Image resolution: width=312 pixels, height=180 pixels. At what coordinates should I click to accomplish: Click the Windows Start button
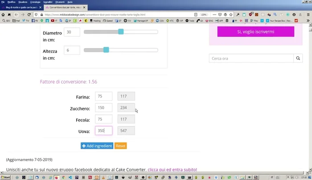pos(5,177)
